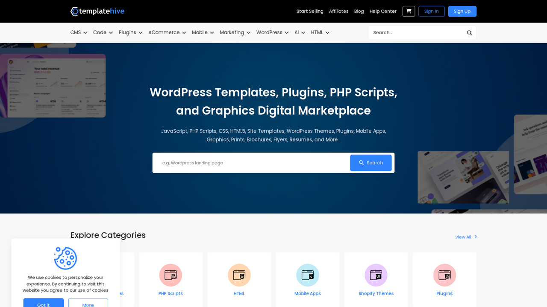Open the PHP Scripts category icon
The image size is (547, 307).
(171, 275)
